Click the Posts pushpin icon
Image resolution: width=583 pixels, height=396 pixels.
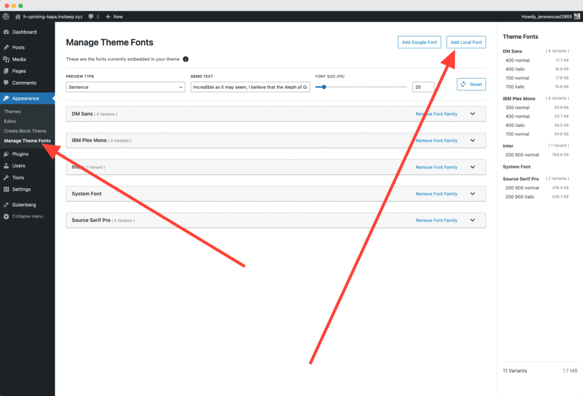coord(6,48)
